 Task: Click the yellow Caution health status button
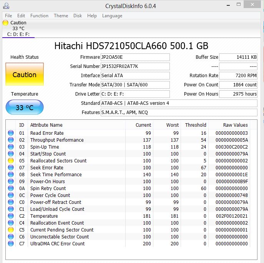(25, 75)
